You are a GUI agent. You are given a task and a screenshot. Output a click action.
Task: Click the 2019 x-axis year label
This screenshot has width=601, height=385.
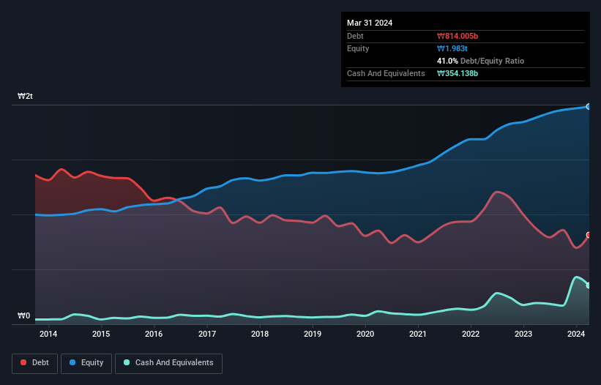click(x=313, y=334)
